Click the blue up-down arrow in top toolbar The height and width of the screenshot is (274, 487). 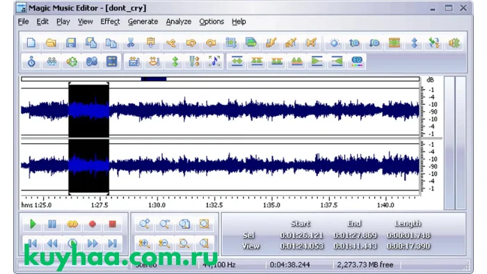click(415, 43)
